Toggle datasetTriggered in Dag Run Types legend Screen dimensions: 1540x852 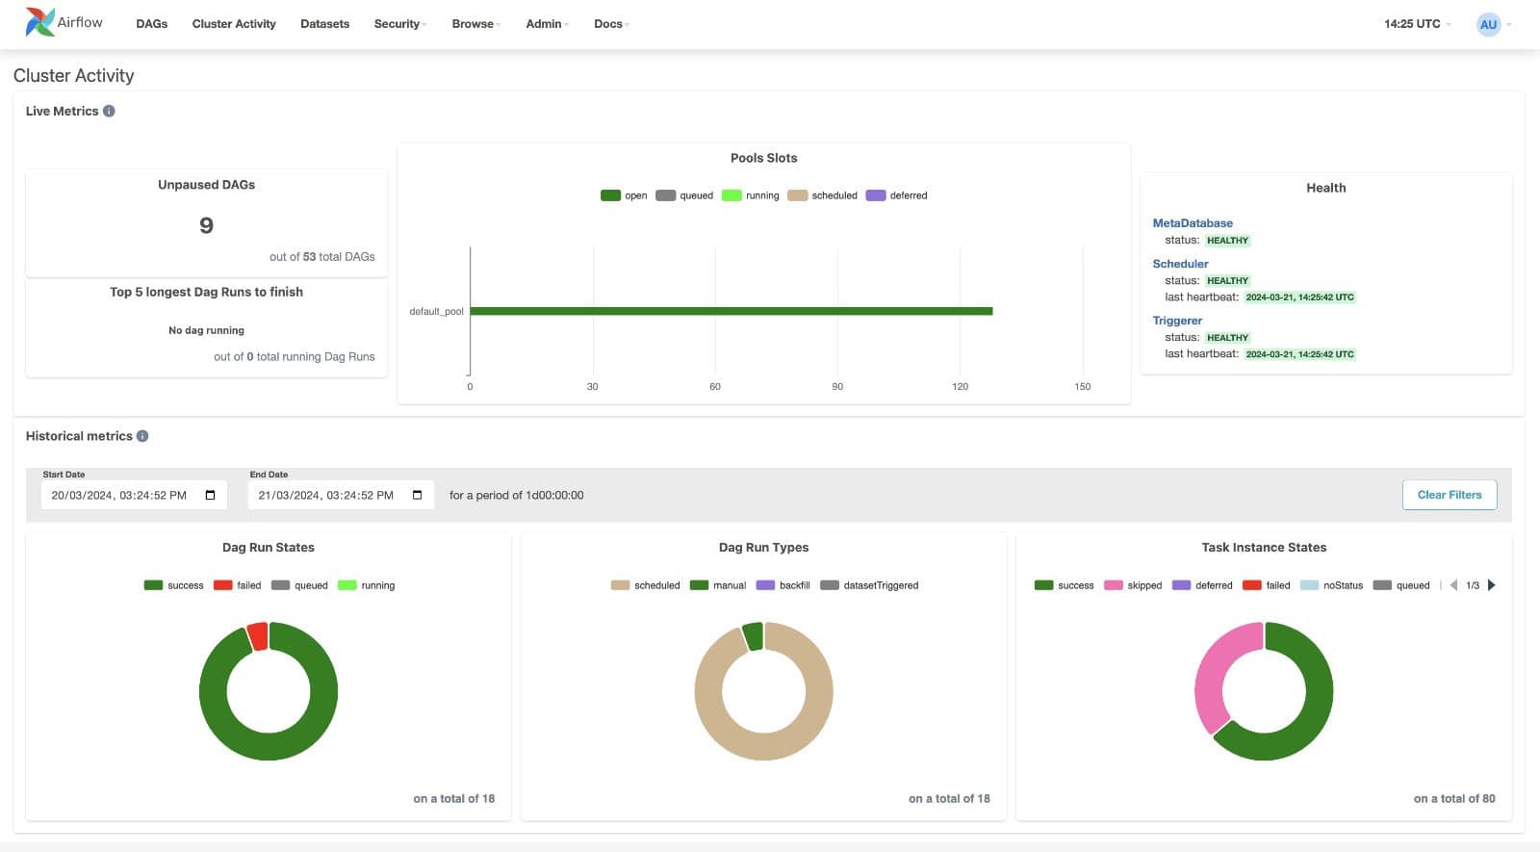pos(869,585)
